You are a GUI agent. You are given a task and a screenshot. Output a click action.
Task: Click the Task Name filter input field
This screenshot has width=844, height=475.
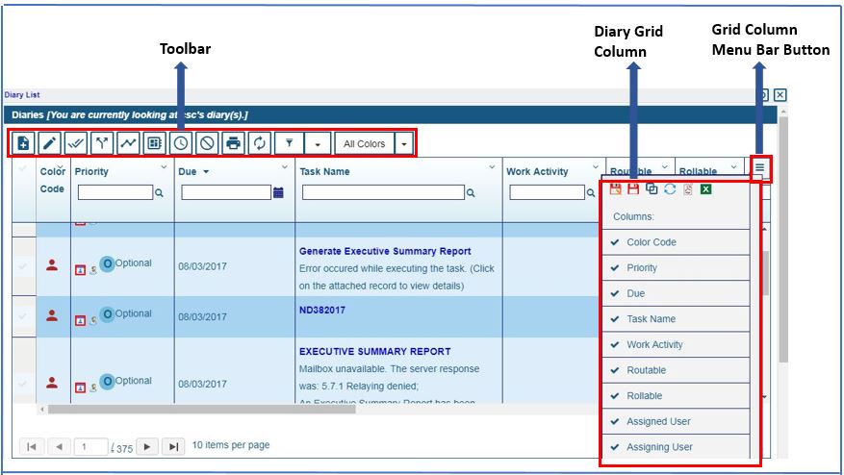383,192
